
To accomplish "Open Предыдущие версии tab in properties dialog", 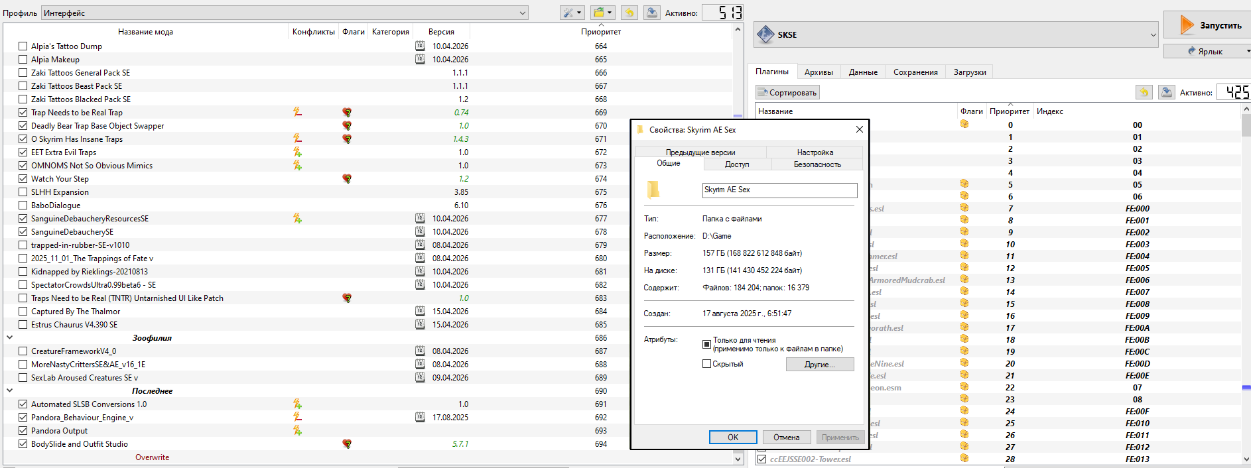I will [700, 152].
